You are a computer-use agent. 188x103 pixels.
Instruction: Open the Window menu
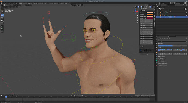(x=13, y=3)
